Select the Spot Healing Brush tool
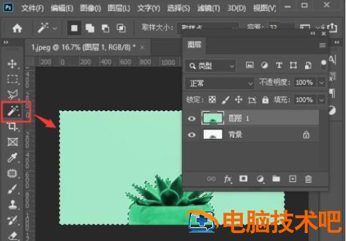The image size is (346, 241). click(x=13, y=173)
